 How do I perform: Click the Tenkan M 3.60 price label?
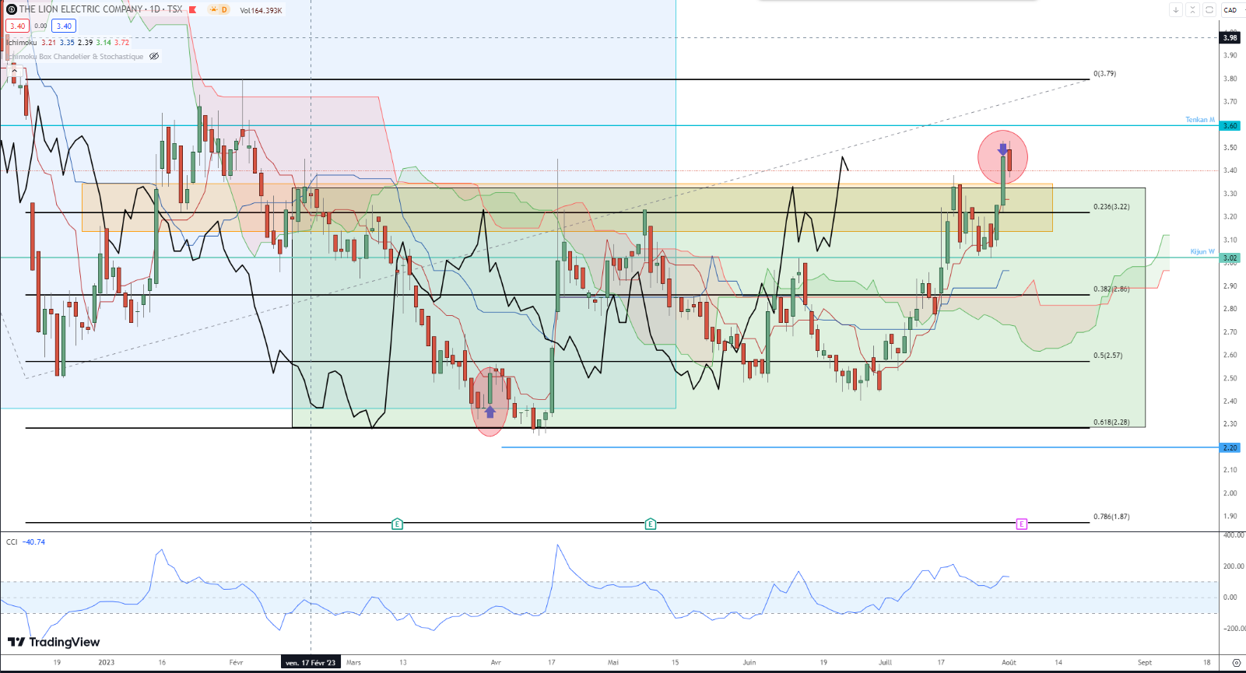tap(1230, 125)
